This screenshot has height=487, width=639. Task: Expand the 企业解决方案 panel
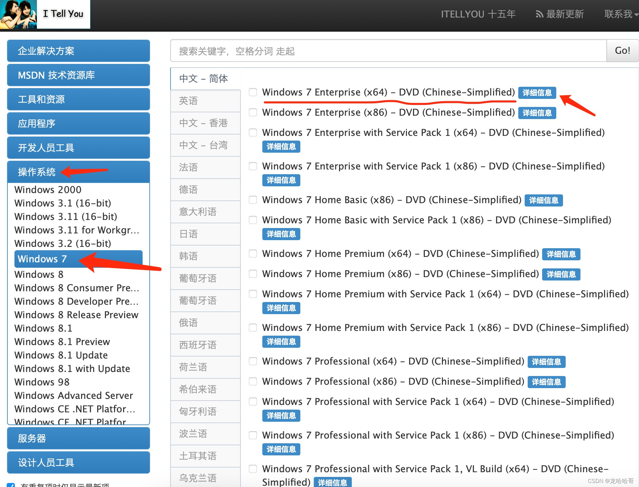[78, 51]
